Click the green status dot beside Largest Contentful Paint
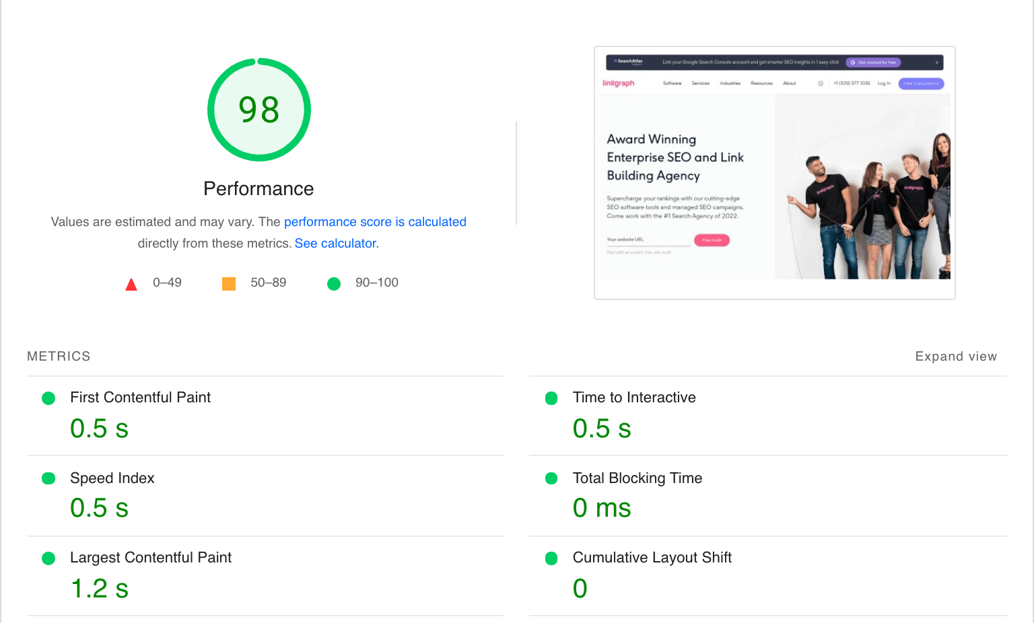 pos(48,558)
